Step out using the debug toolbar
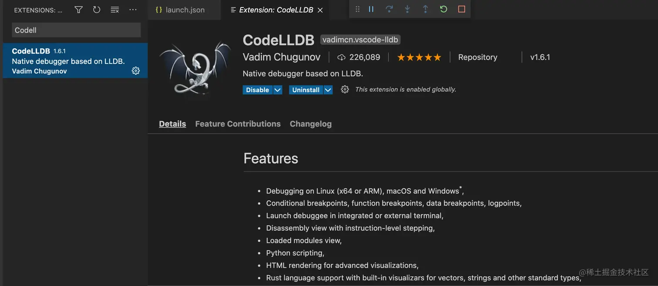This screenshot has height=286, width=658. [426, 9]
